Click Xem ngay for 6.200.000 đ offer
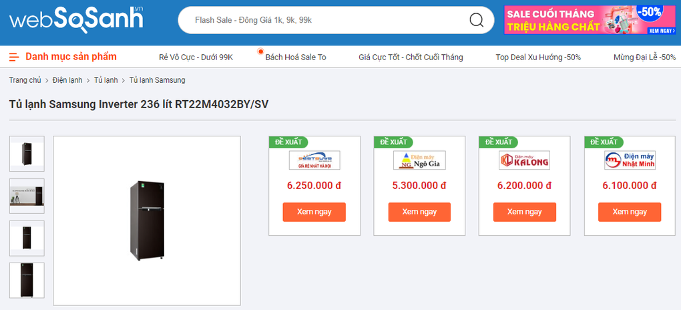 [x=525, y=212]
